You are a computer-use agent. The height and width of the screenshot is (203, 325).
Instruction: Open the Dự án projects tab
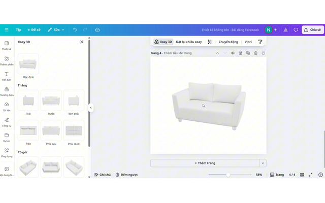point(7,138)
